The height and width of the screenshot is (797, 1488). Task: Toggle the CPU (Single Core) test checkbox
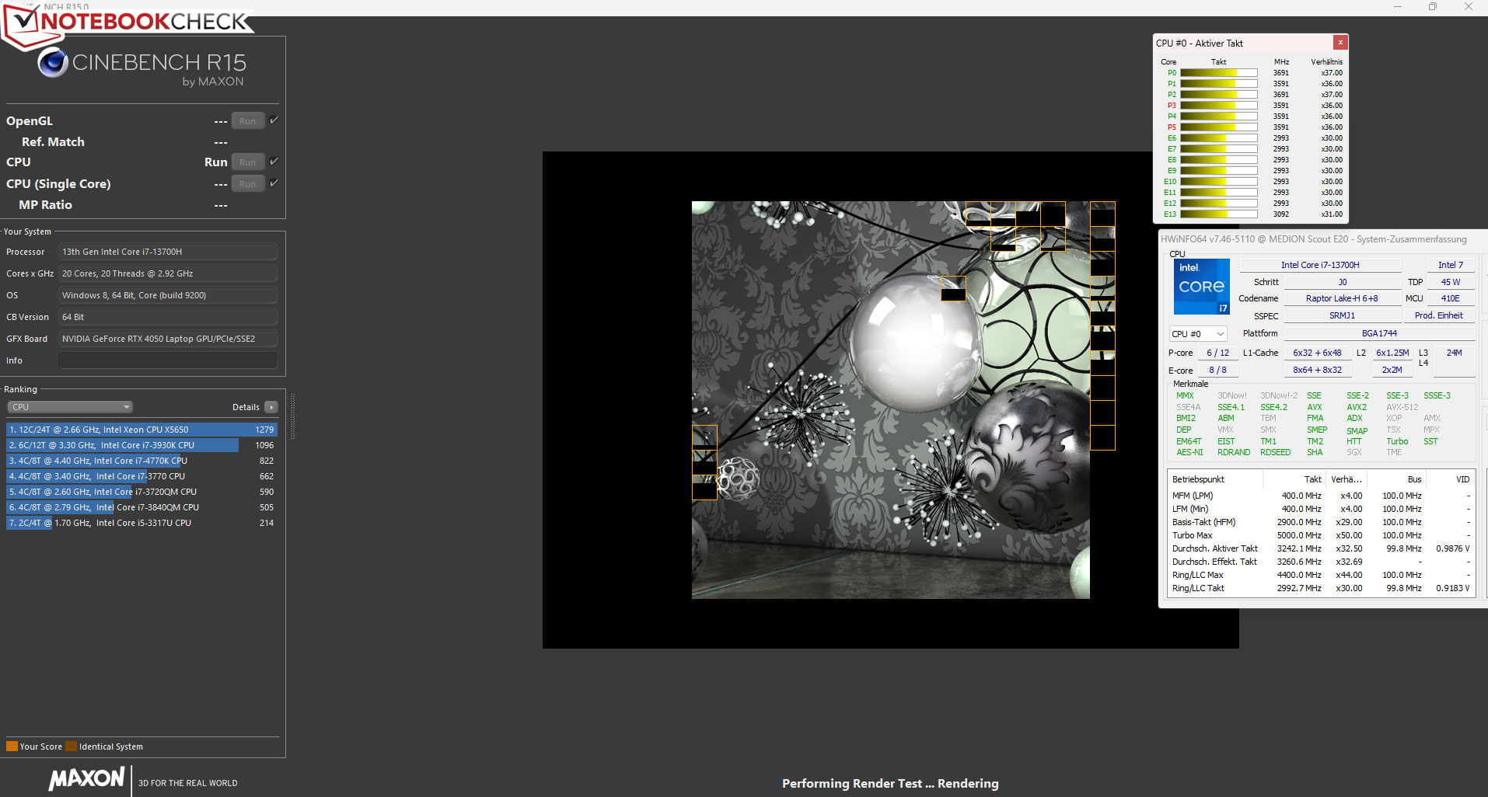click(x=274, y=183)
